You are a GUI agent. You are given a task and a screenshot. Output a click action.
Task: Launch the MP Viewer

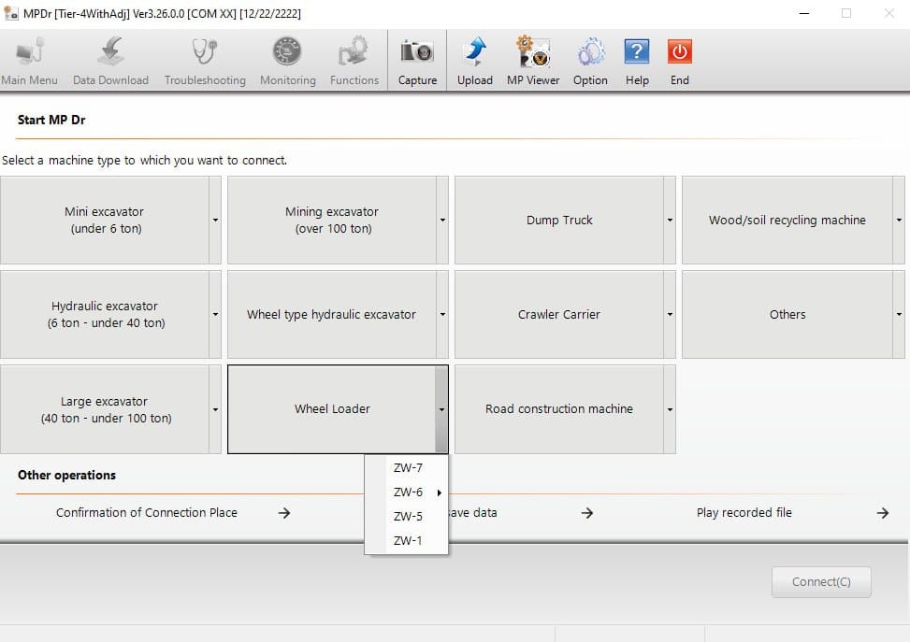532,59
